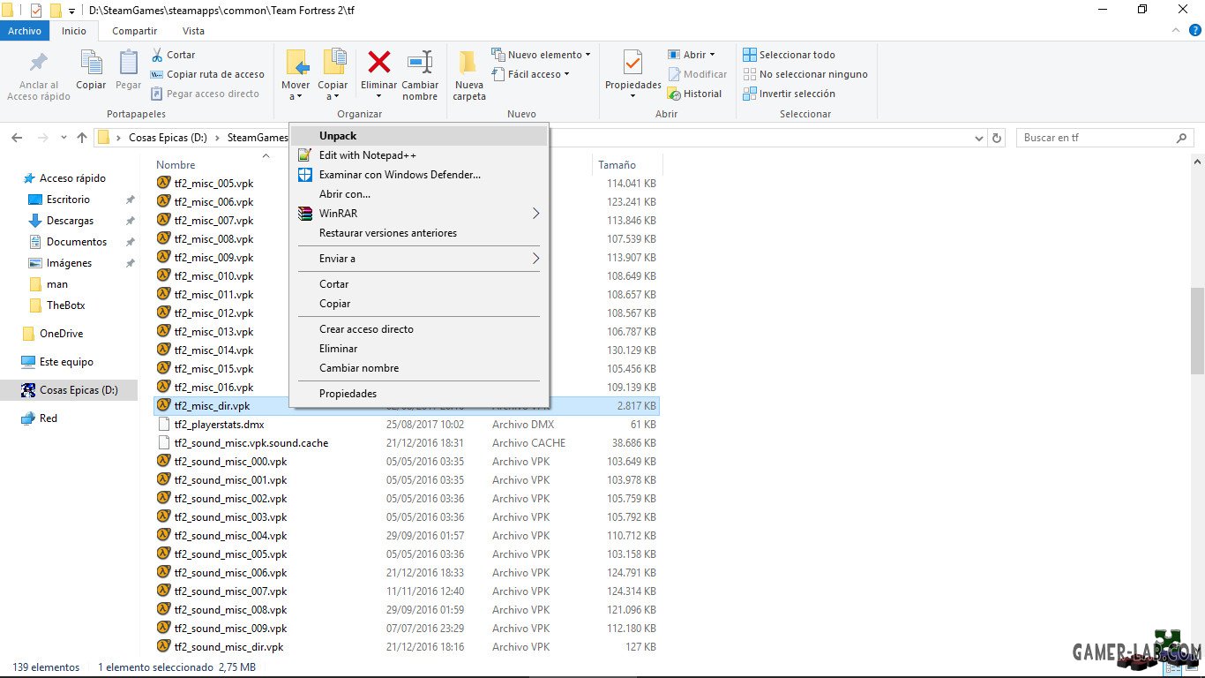Click the up-one-level arrow
Image resolution: width=1205 pixels, height=678 pixels.
pyautogui.click(x=82, y=138)
